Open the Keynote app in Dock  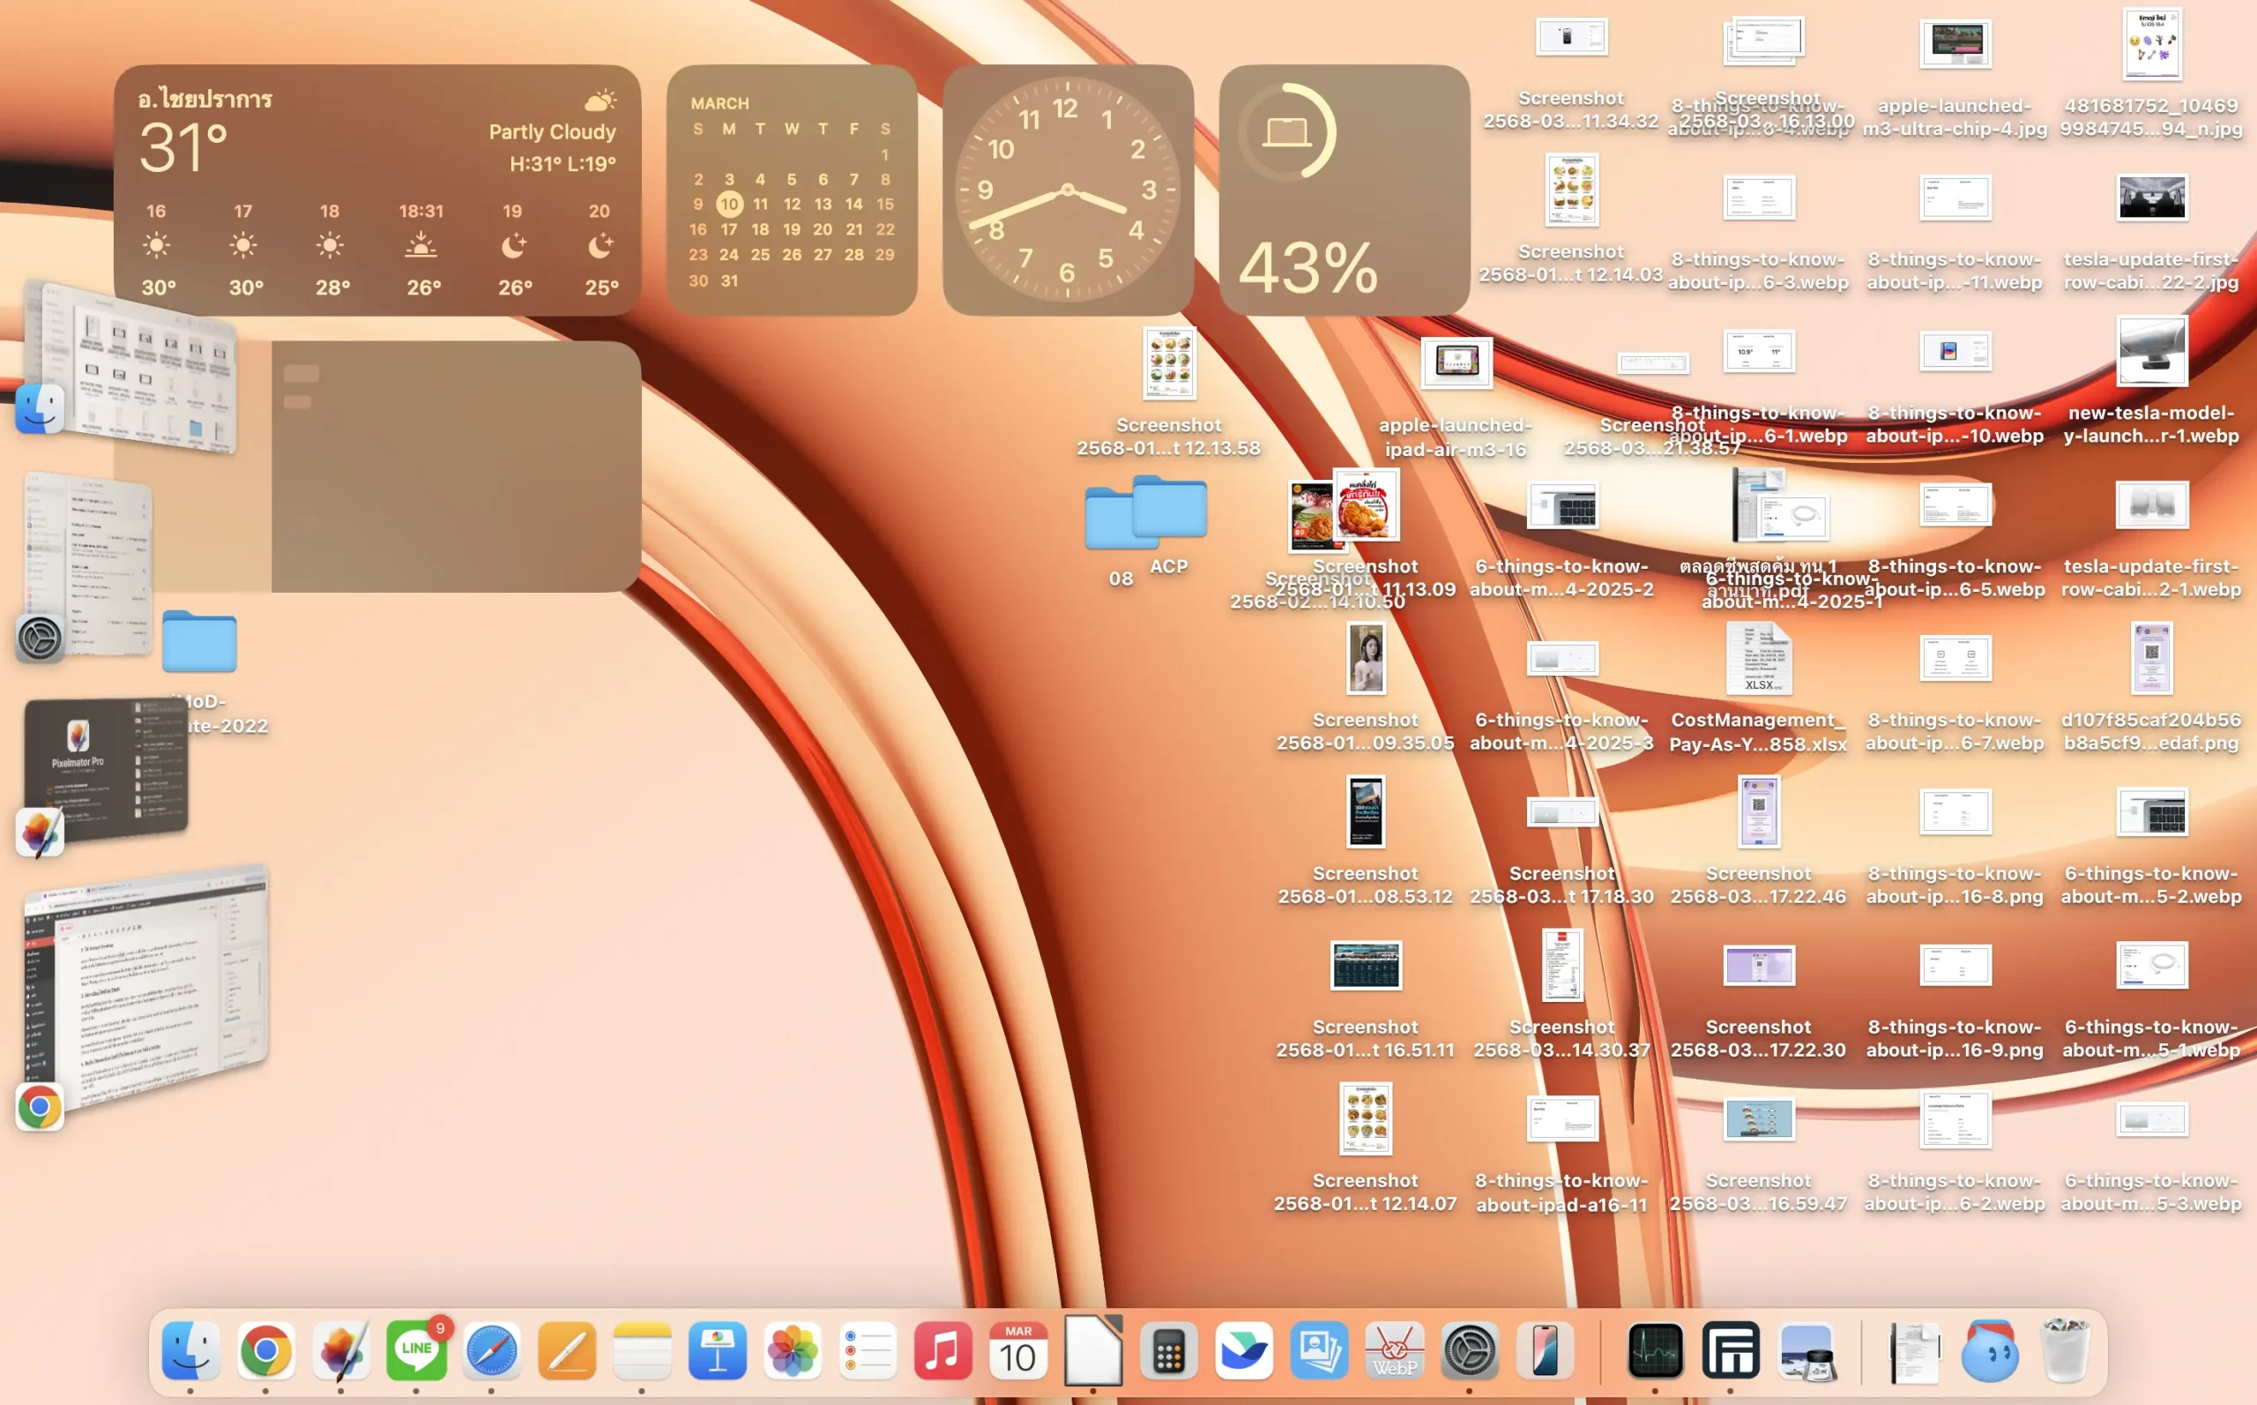click(x=717, y=1350)
